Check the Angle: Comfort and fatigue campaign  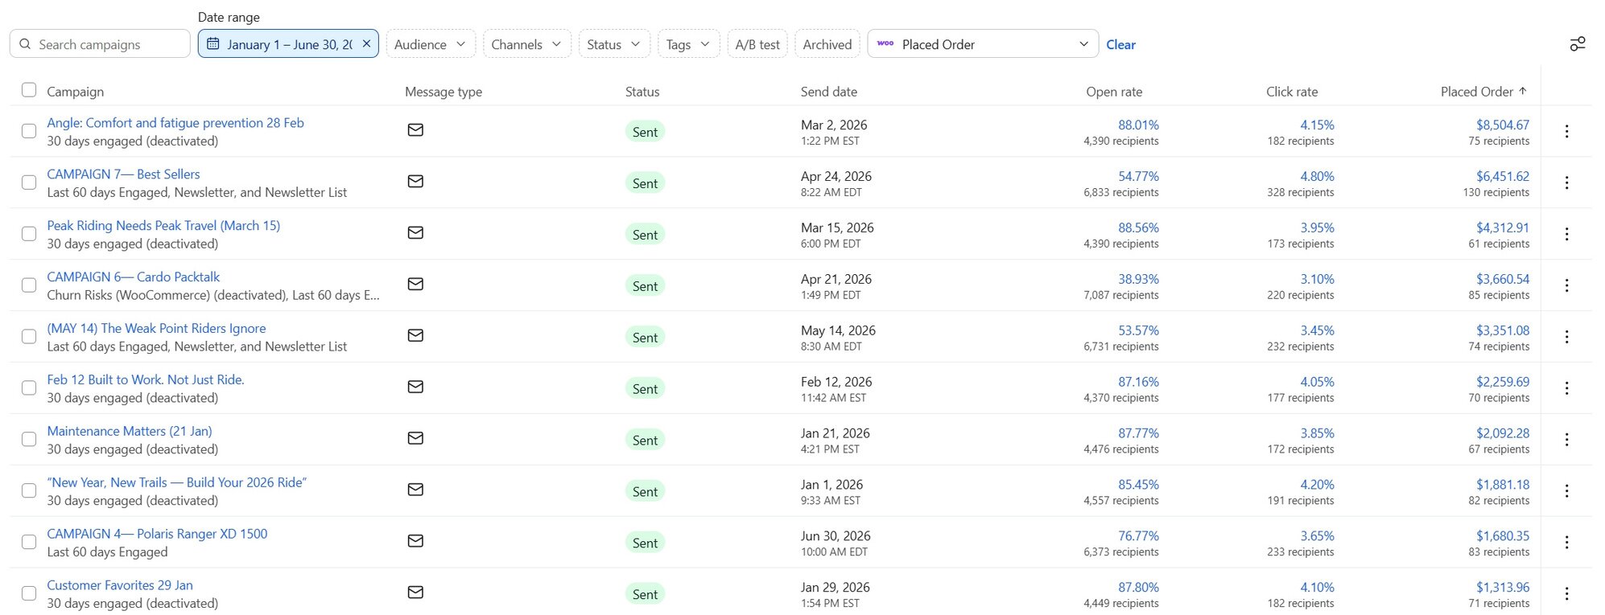[29, 131]
